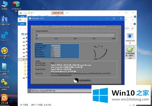Open Ghost备份还原 desktop icon
The height and width of the screenshot is (106, 152).
[5, 53]
